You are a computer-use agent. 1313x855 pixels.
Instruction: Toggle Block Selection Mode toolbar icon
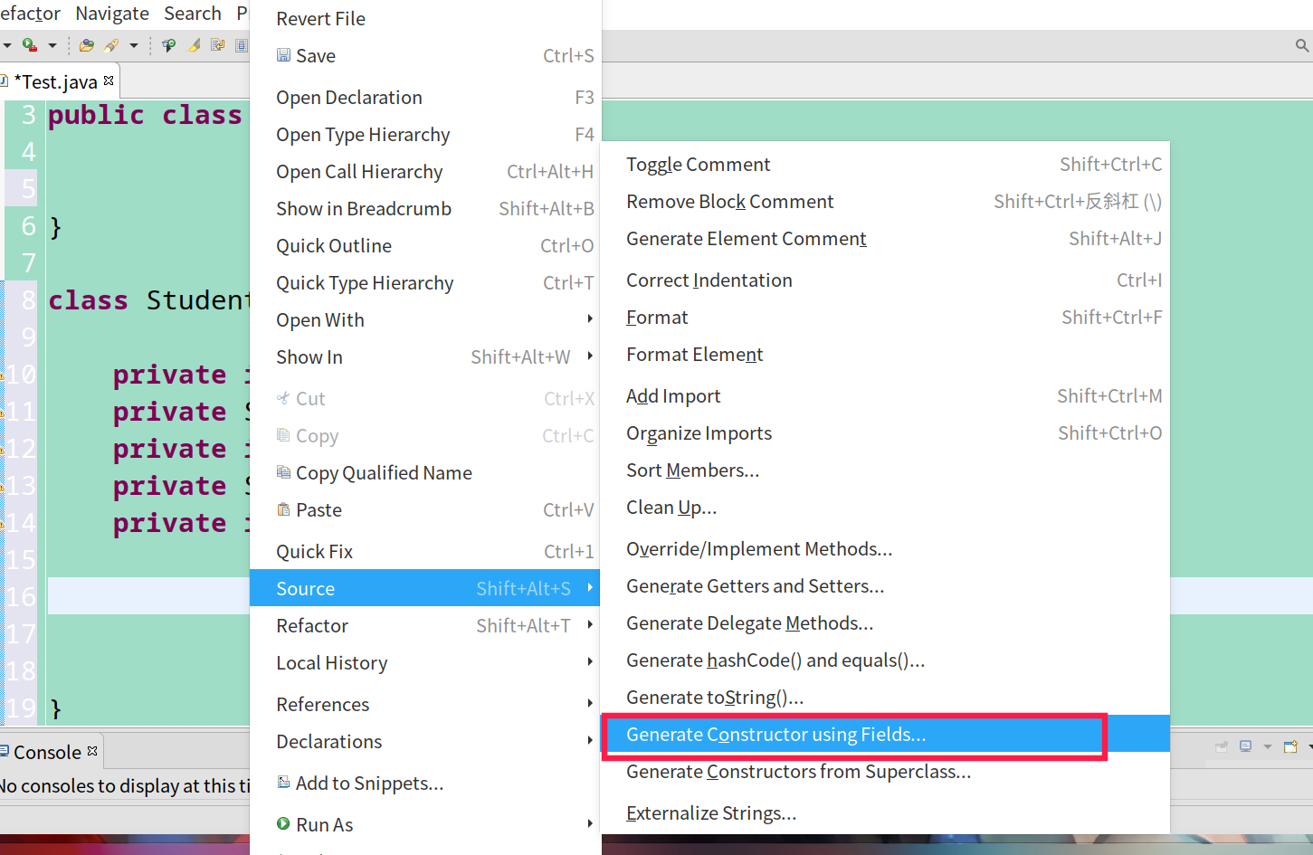pos(241,45)
